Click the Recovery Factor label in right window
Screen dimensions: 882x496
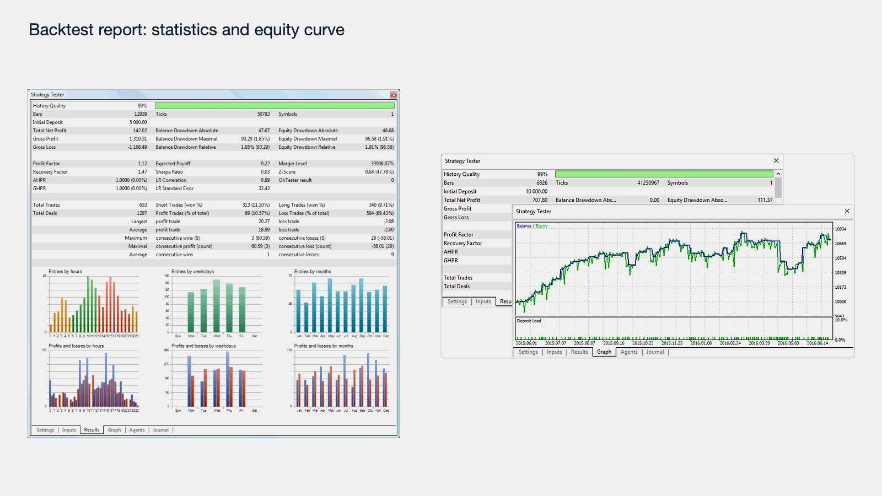[x=463, y=244]
